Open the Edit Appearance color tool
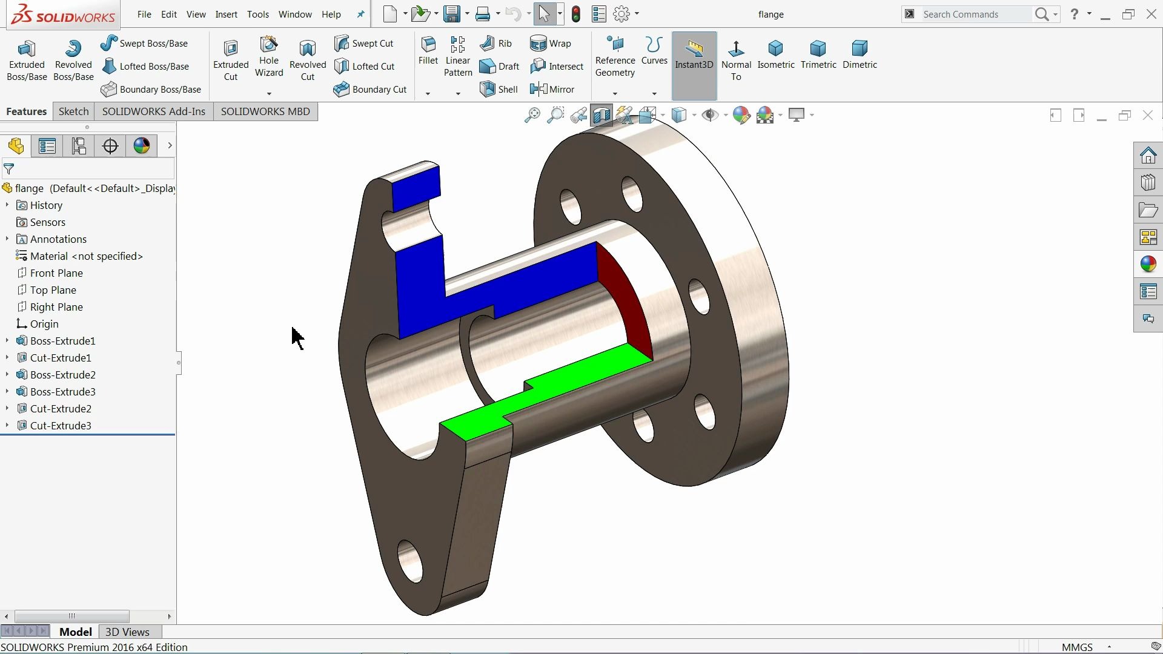The height and width of the screenshot is (654, 1163). click(741, 115)
